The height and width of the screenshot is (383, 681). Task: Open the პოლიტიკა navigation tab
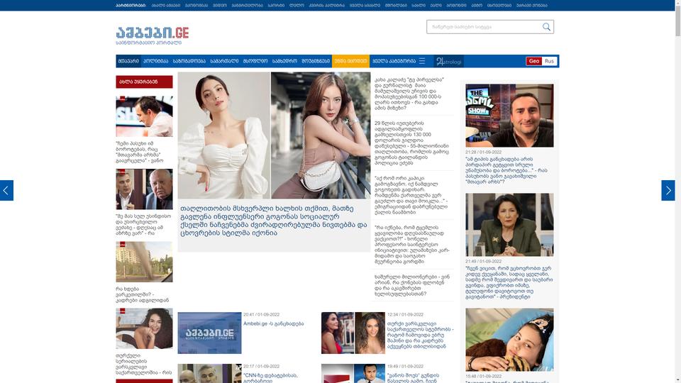pos(155,61)
